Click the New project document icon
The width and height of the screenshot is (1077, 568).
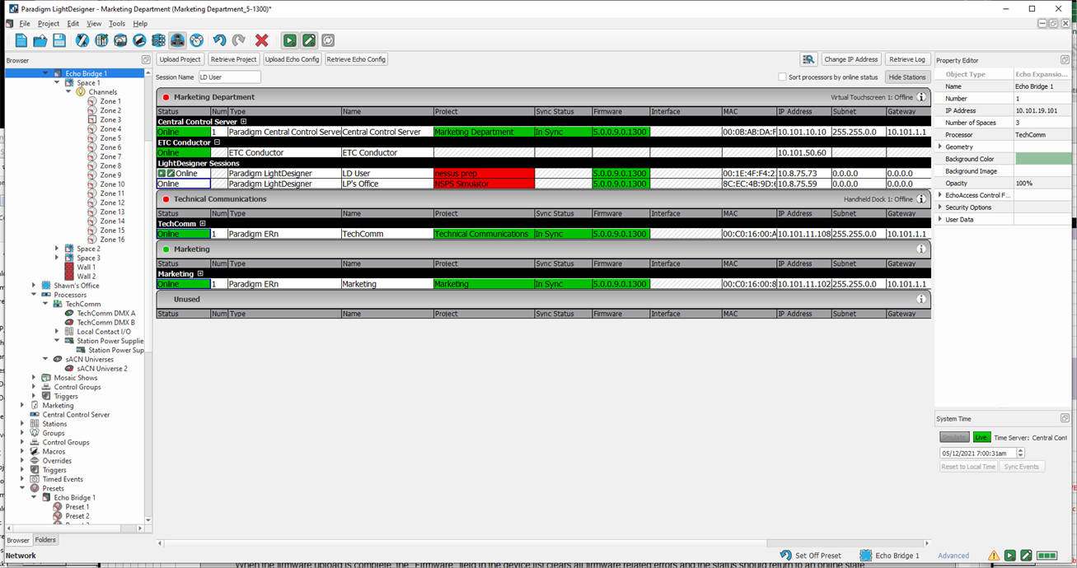pyautogui.click(x=21, y=40)
